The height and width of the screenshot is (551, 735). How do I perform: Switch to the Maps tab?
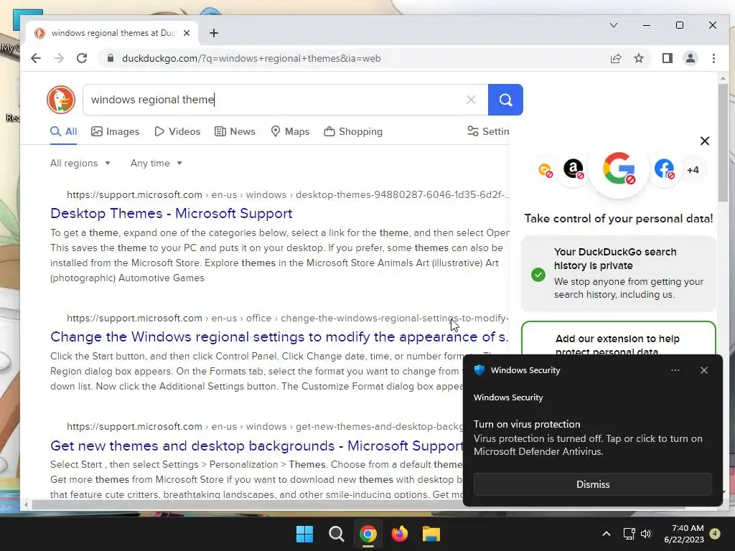point(290,132)
